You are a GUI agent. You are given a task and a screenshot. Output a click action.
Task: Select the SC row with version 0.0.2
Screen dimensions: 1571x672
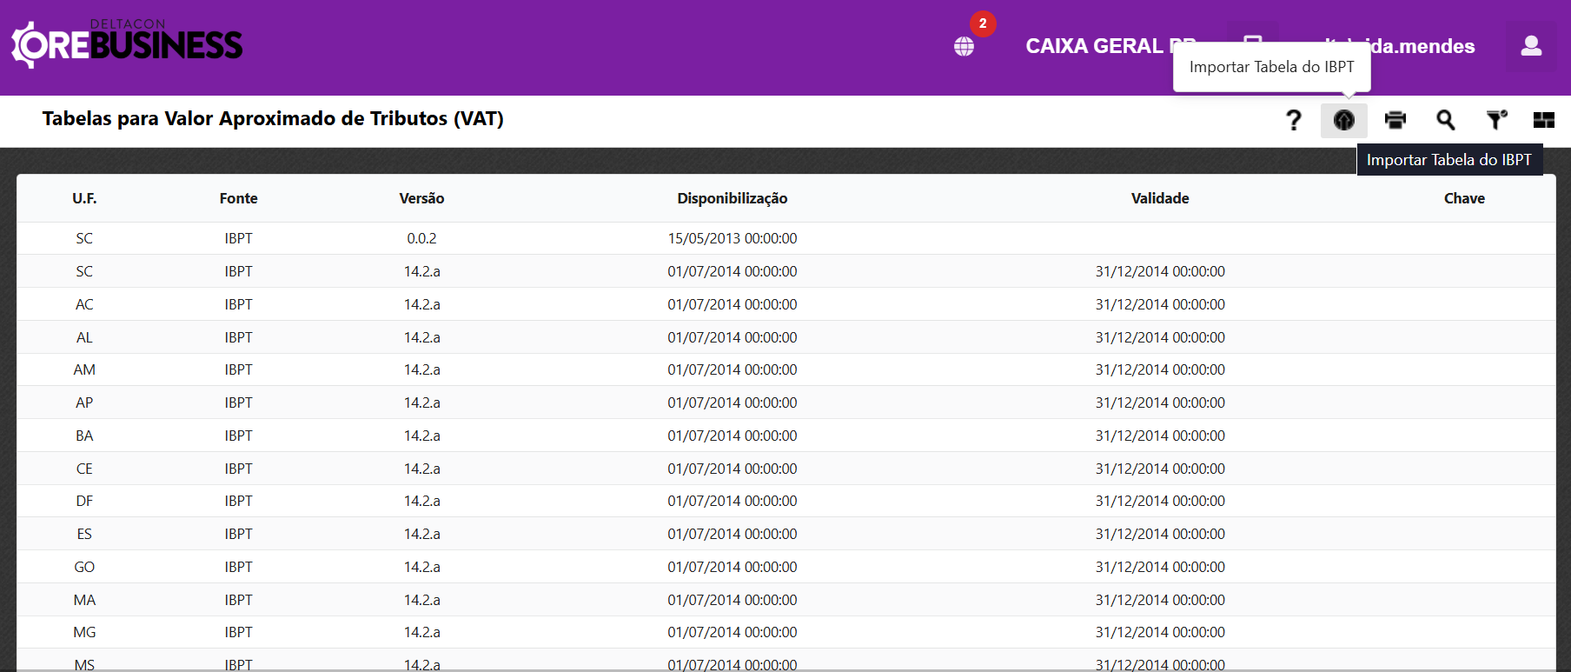tap(421, 238)
